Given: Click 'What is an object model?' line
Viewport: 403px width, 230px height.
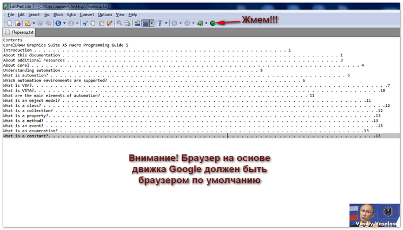Looking at the screenshot, I should (x=187, y=101).
